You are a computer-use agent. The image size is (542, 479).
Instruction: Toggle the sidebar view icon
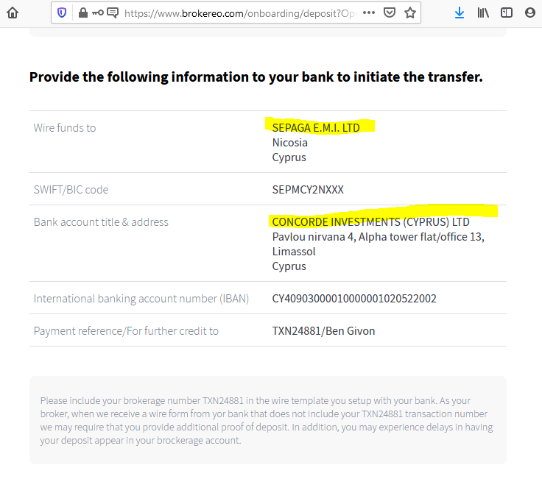coord(507,13)
